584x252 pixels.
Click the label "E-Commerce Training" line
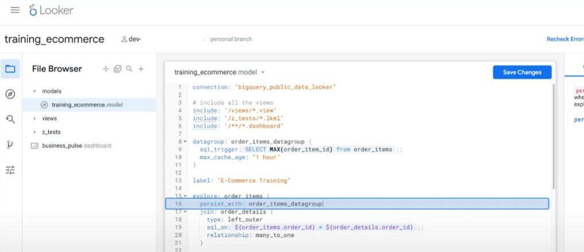click(242, 181)
